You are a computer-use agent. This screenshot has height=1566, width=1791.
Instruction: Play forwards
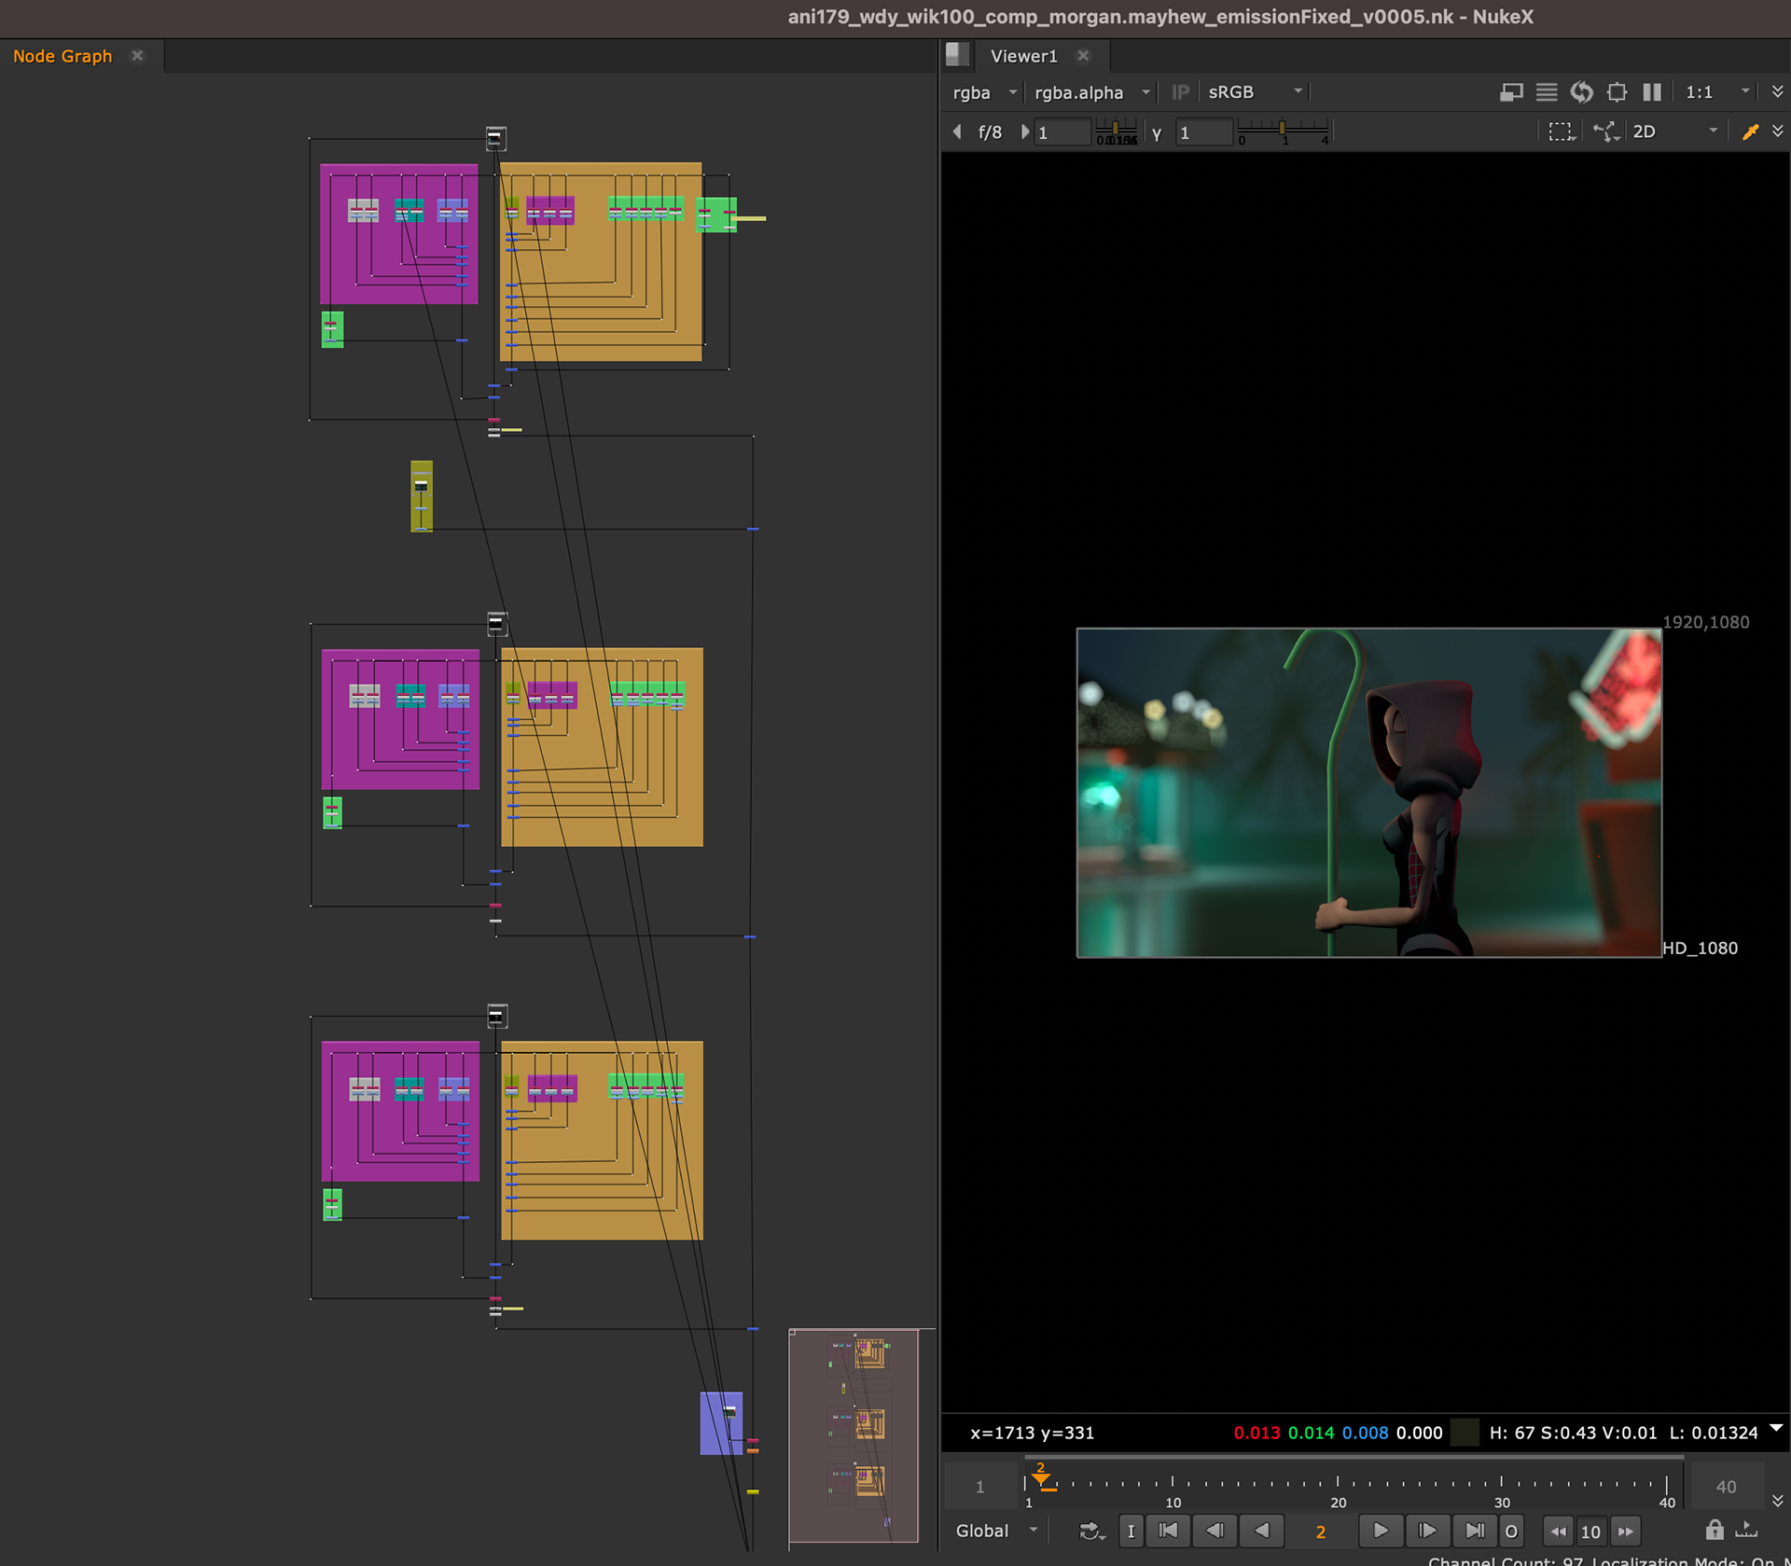(1381, 1531)
